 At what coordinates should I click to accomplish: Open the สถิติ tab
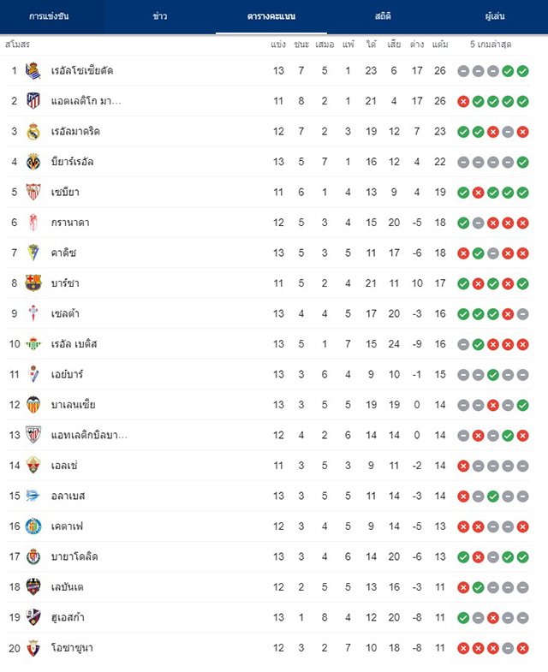click(x=383, y=16)
